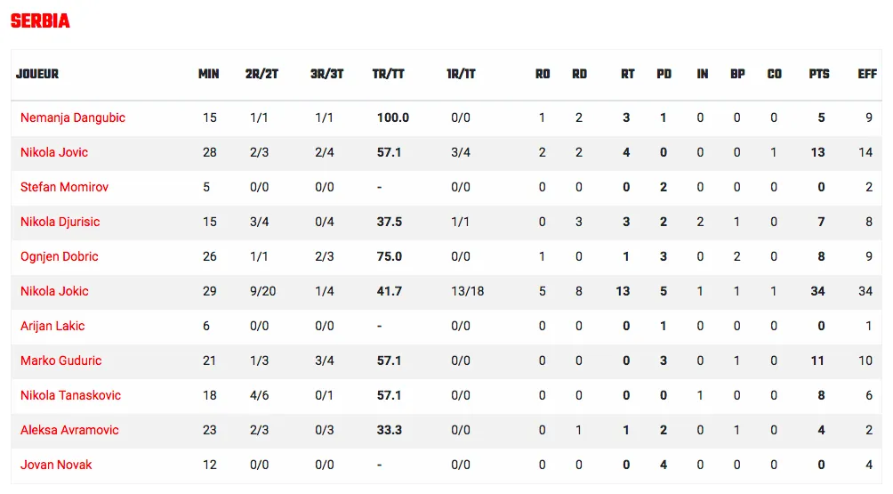Select the RT rebounds column header
The width and height of the screenshot is (893, 494).
[628, 75]
